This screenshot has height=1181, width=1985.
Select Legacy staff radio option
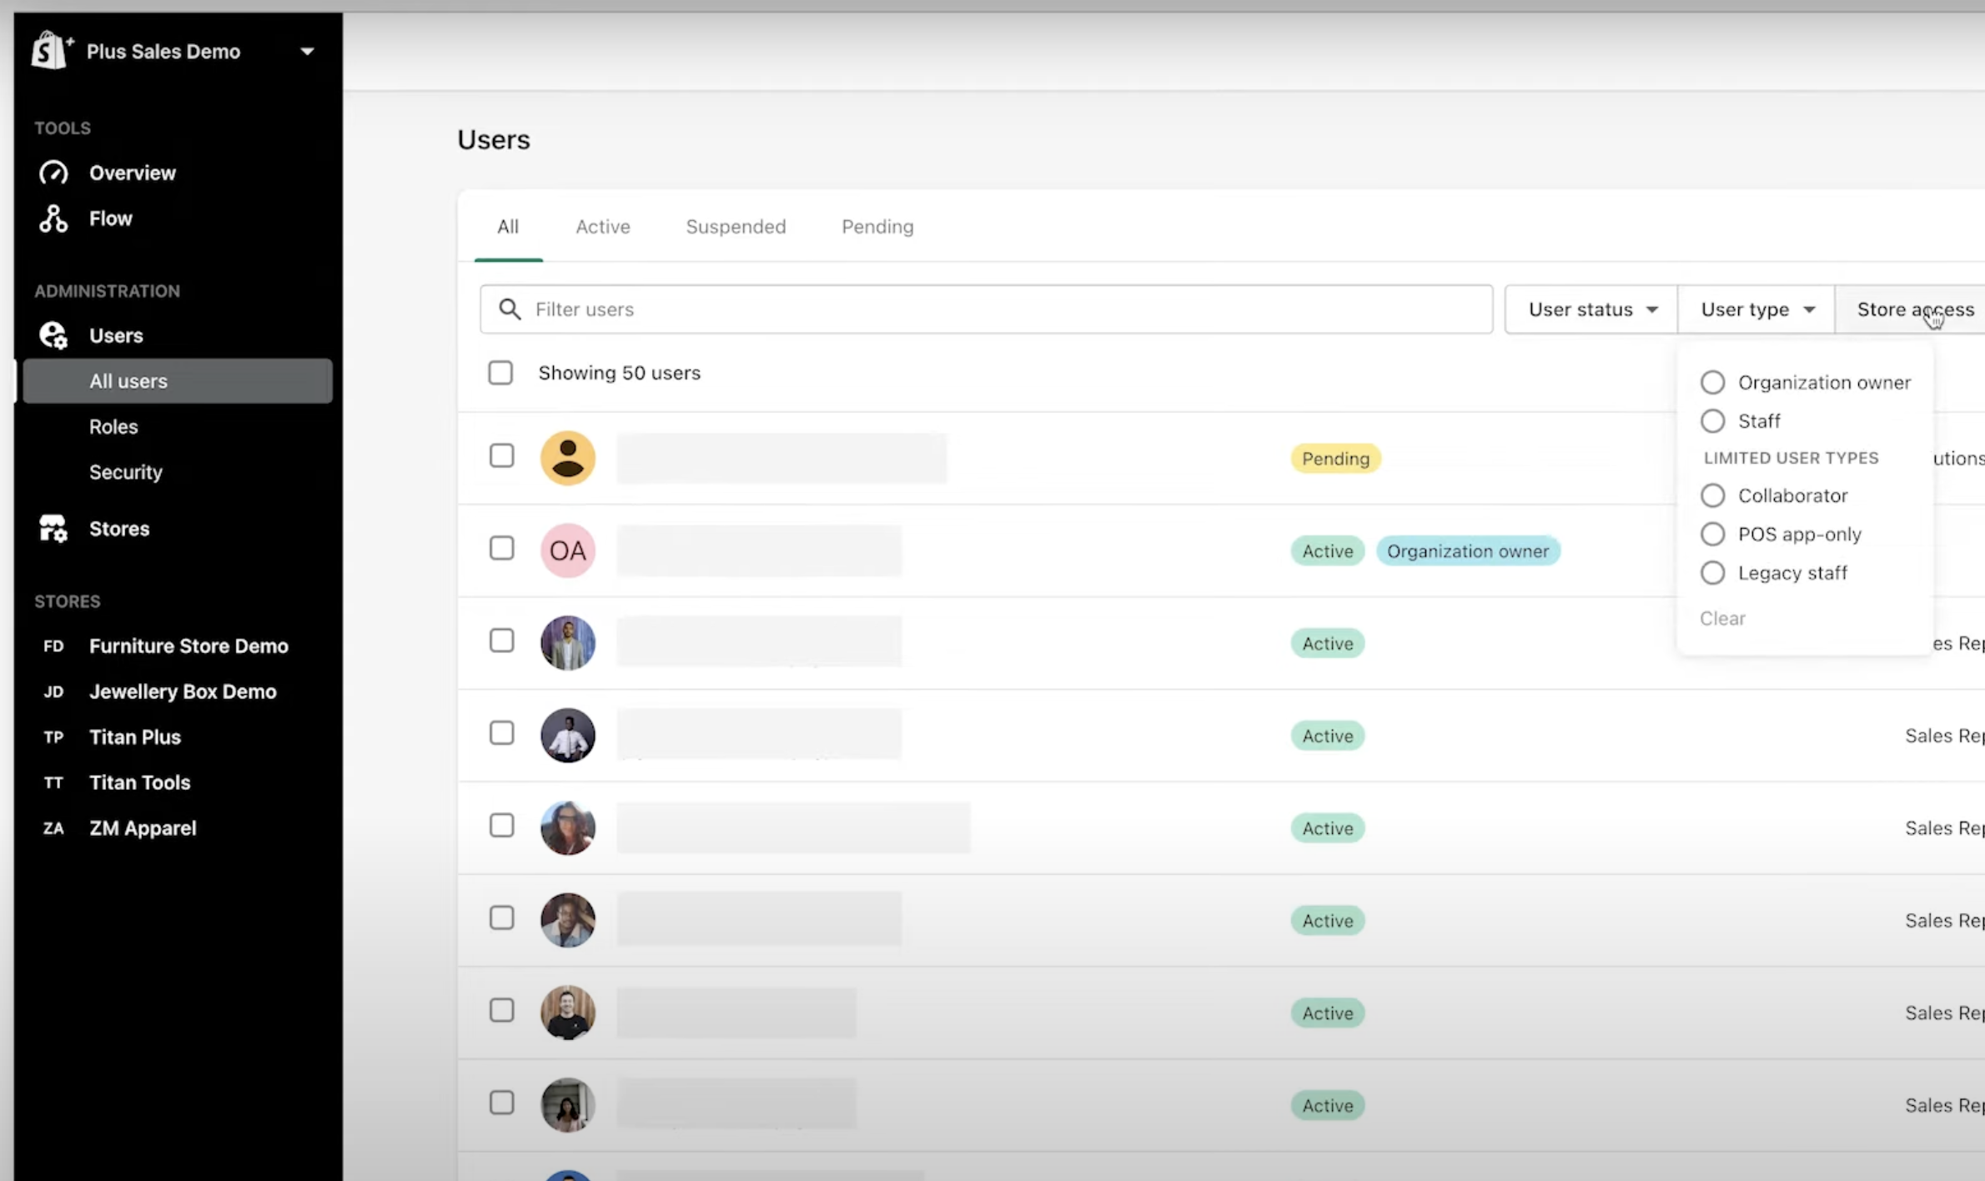coord(1712,573)
